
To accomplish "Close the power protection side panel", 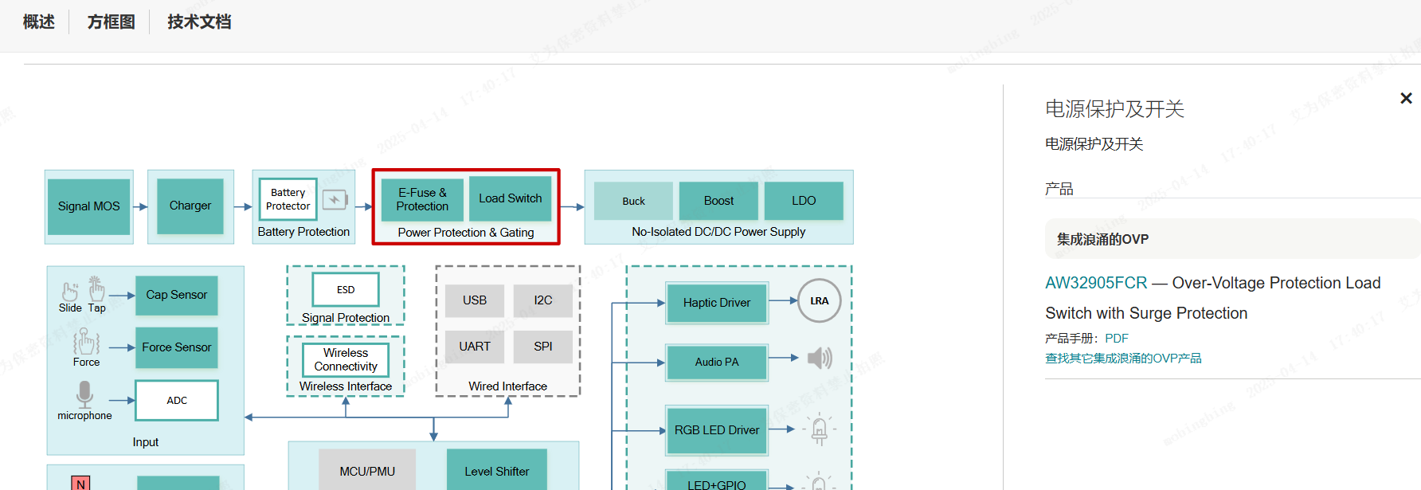I will pos(1406,98).
